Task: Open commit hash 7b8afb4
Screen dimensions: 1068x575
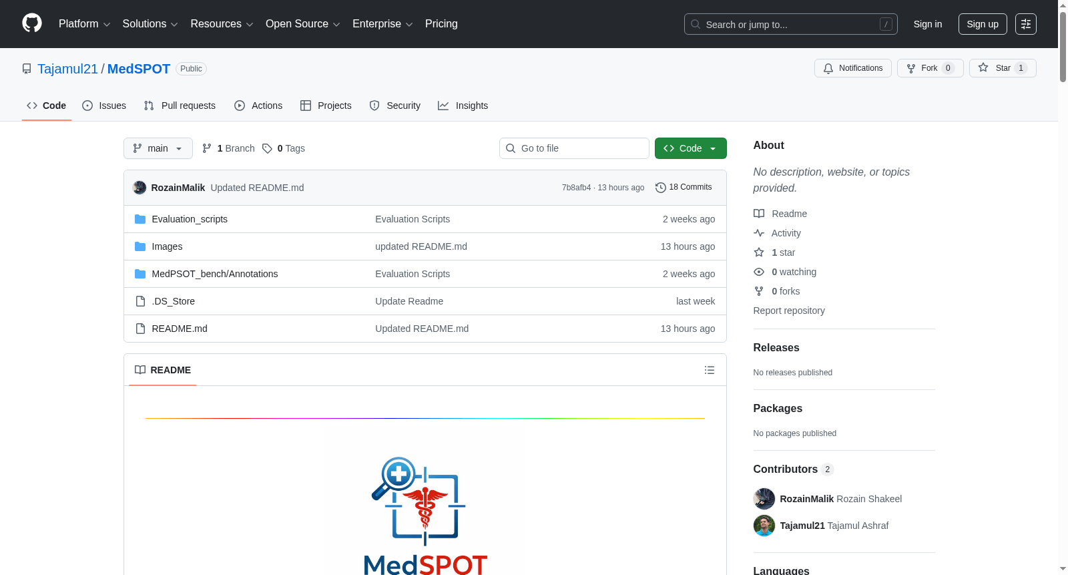Action: [577, 188]
